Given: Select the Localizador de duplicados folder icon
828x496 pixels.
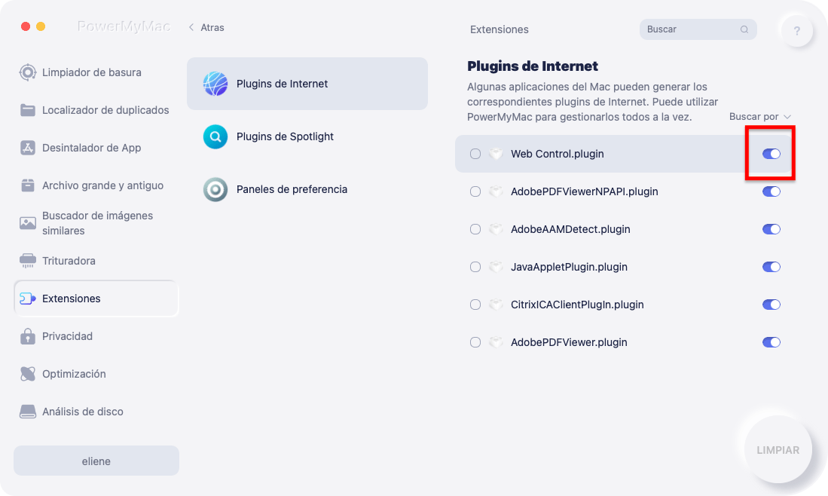Looking at the screenshot, I should [27, 110].
